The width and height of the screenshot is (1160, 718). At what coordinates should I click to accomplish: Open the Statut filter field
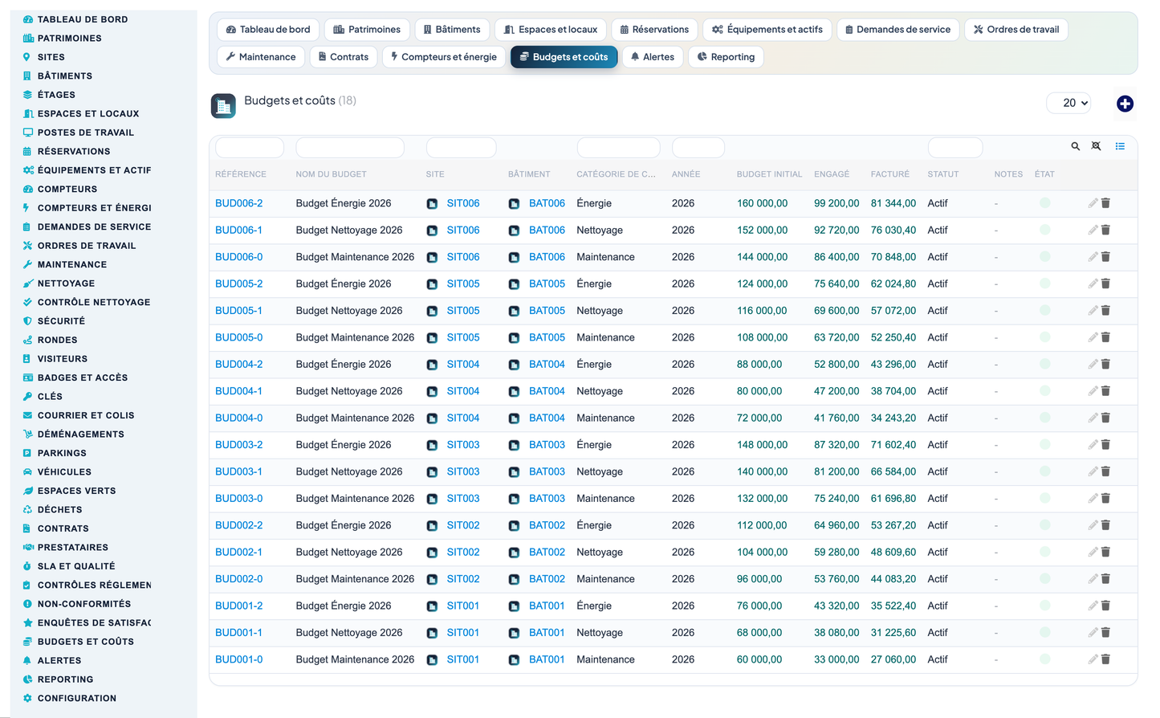[955, 148]
